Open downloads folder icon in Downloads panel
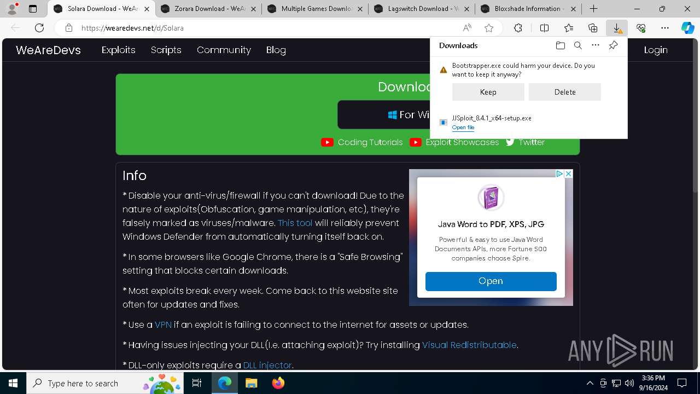Viewport: 700px width, 394px height. [560, 45]
